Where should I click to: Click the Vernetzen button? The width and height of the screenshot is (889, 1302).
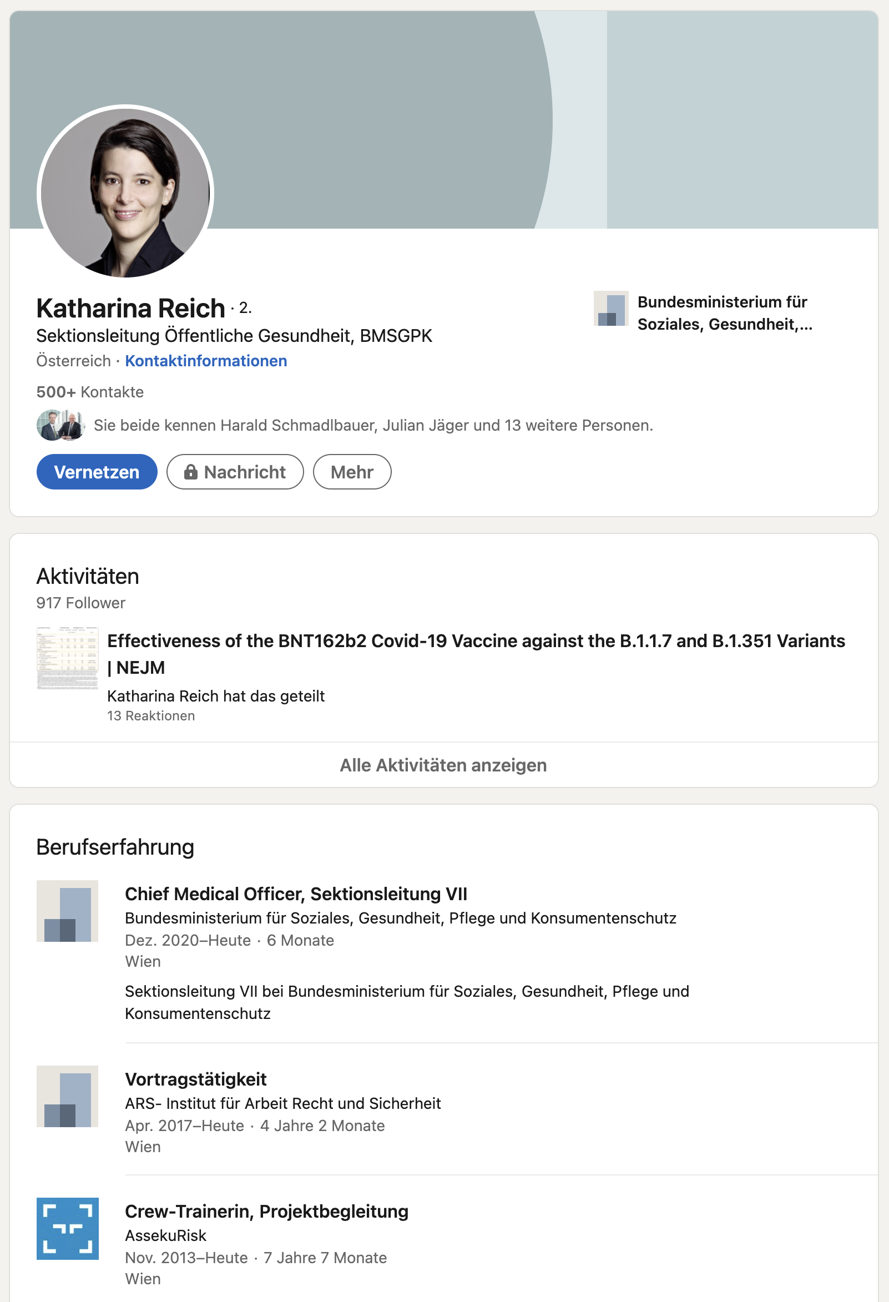(97, 472)
